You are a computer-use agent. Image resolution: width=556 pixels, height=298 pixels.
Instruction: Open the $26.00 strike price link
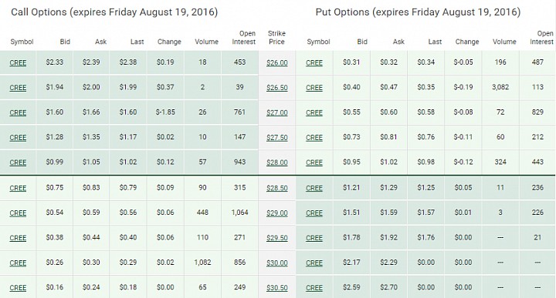click(x=277, y=63)
